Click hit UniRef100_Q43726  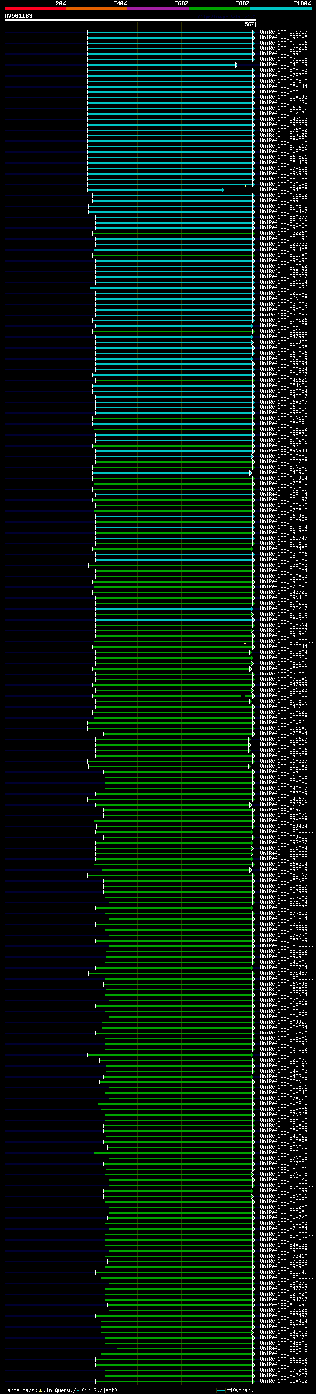(283, 706)
